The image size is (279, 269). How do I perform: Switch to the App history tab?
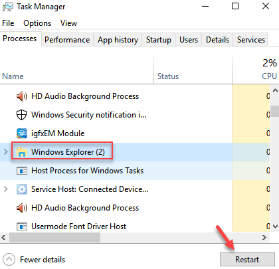pos(118,40)
